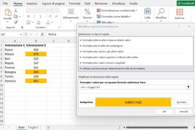Click the formula bar showing Roma
The height and width of the screenshot is (130, 195).
point(62,34)
